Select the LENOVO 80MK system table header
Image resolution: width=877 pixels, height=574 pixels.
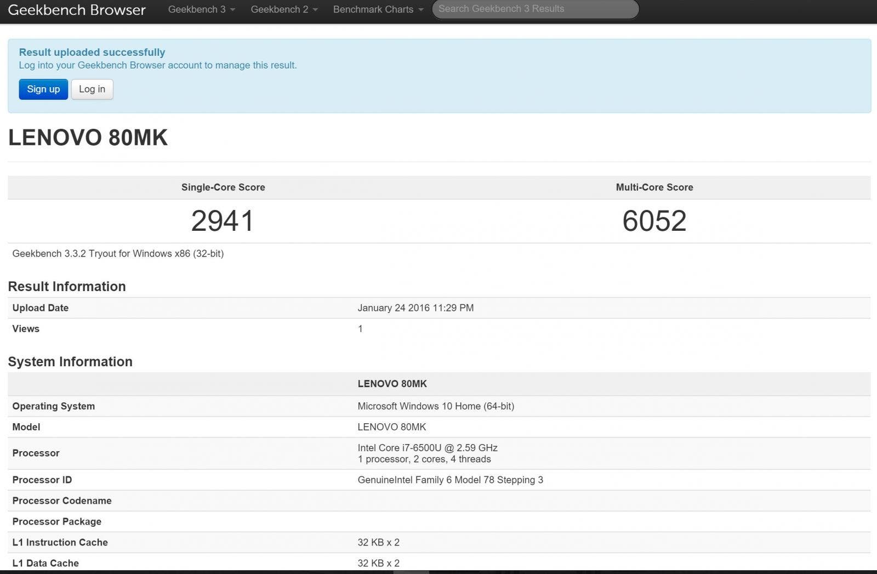click(392, 384)
